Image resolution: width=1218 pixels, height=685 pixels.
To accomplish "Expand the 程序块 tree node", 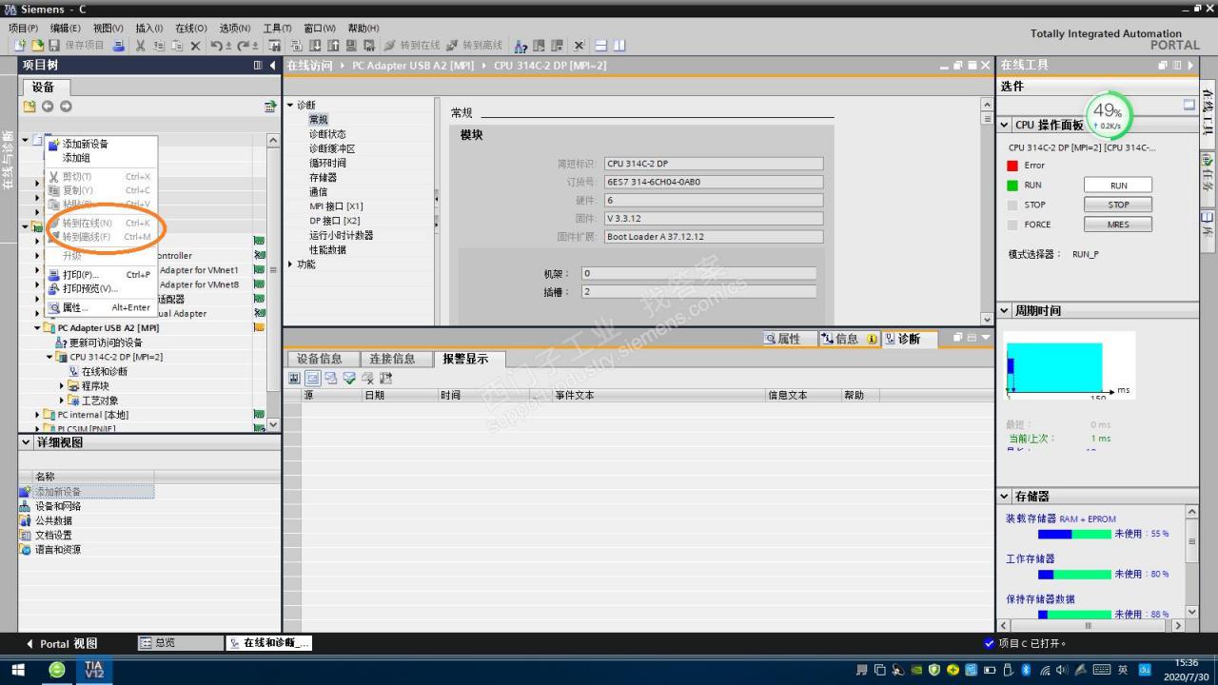I will (x=63, y=386).
